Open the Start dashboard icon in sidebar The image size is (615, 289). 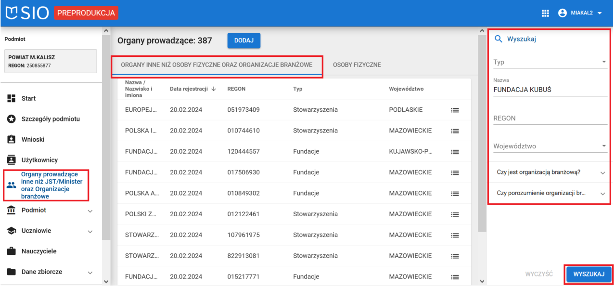tap(12, 98)
